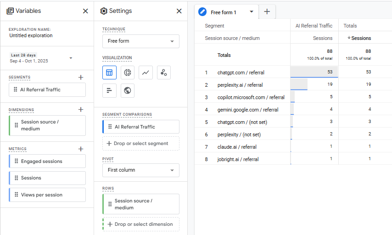Add a new metric with plus icon

[x=81, y=149]
